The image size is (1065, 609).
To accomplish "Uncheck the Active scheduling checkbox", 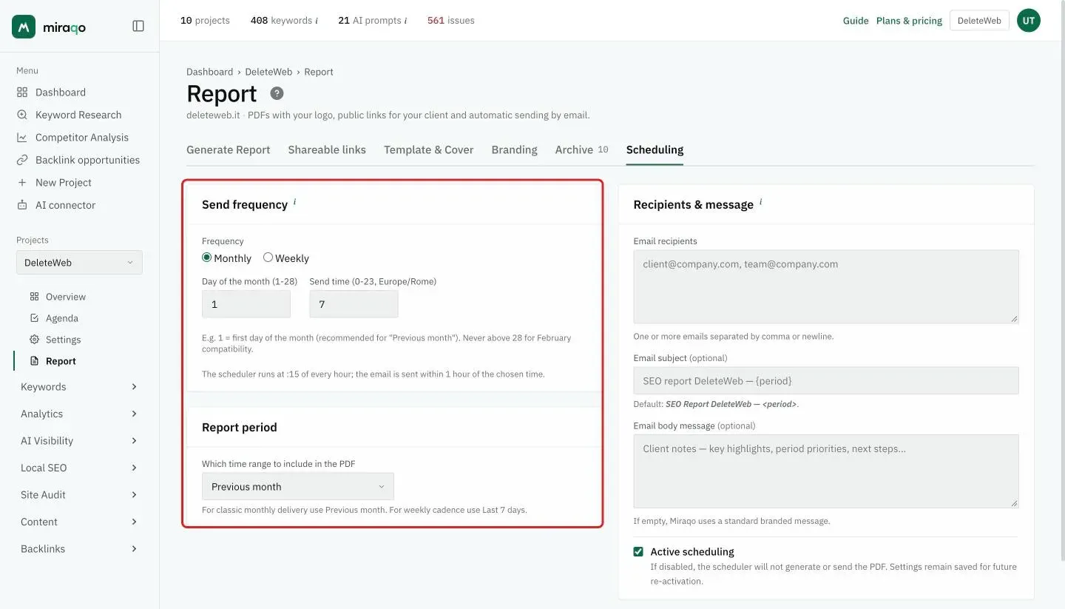I will (x=638, y=551).
